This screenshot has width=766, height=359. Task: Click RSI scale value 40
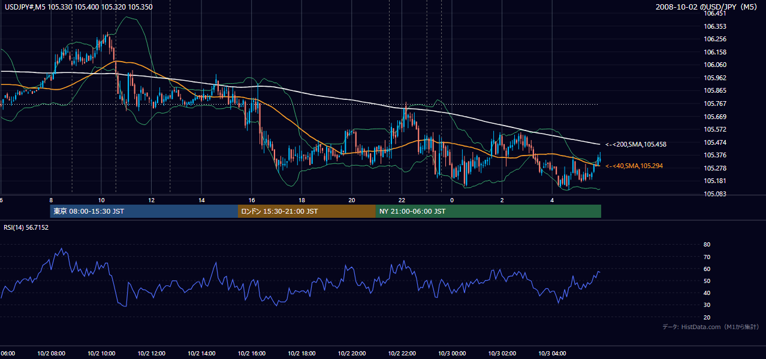click(707, 293)
